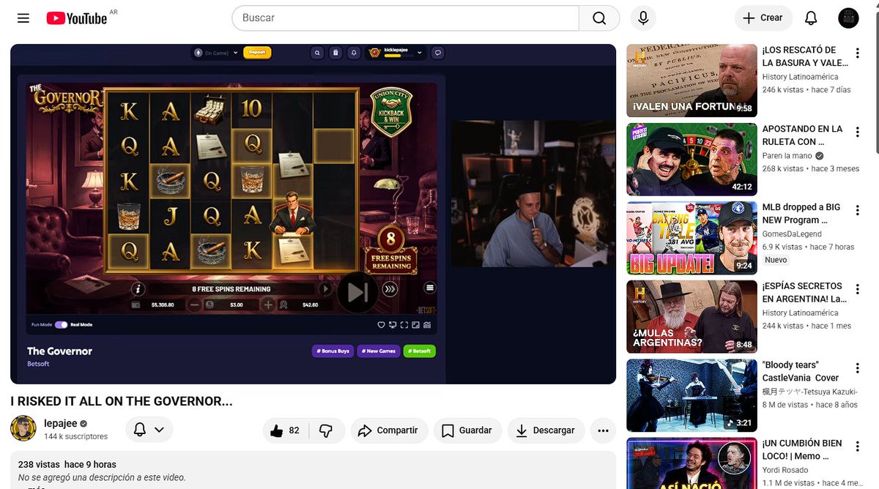Click Betsoft provider name under The Governor
The height and width of the screenshot is (489, 879).
point(38,364)
